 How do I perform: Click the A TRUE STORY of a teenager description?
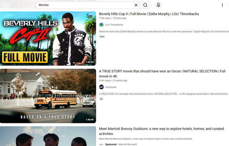[164, 94]
